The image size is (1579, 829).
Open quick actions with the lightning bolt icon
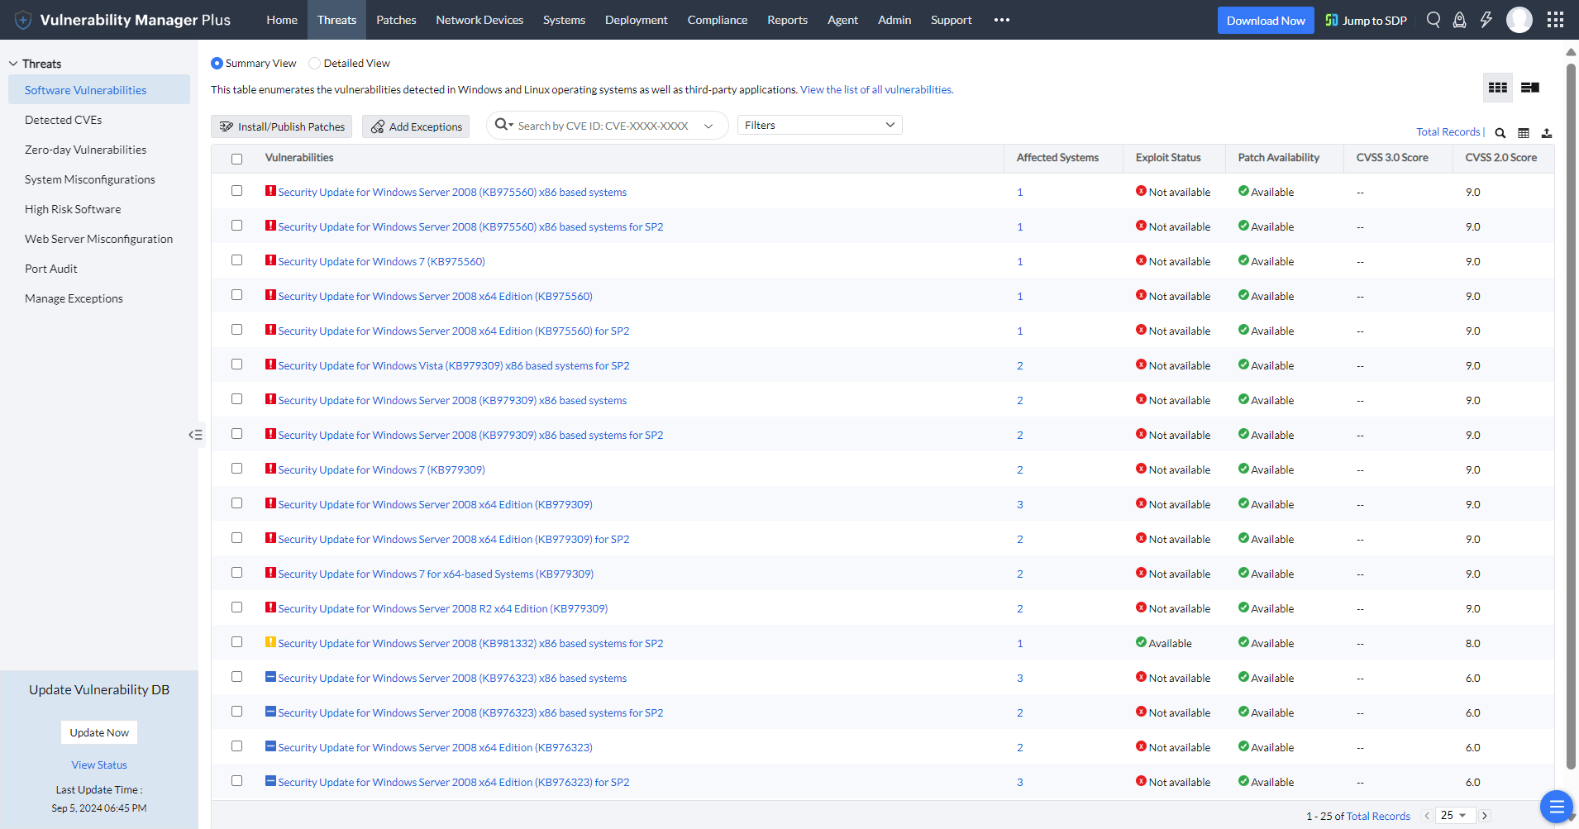[x=1487, y=20]
